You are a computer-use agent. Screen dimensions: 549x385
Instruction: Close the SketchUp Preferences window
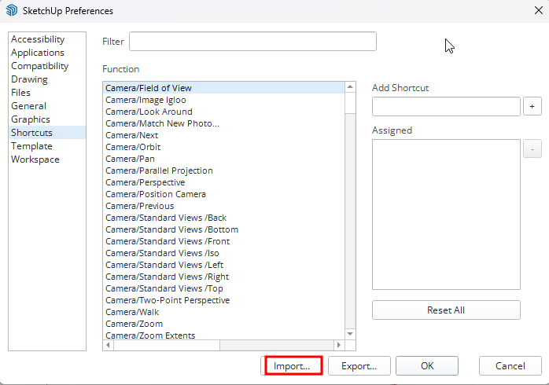coord(539,10)
